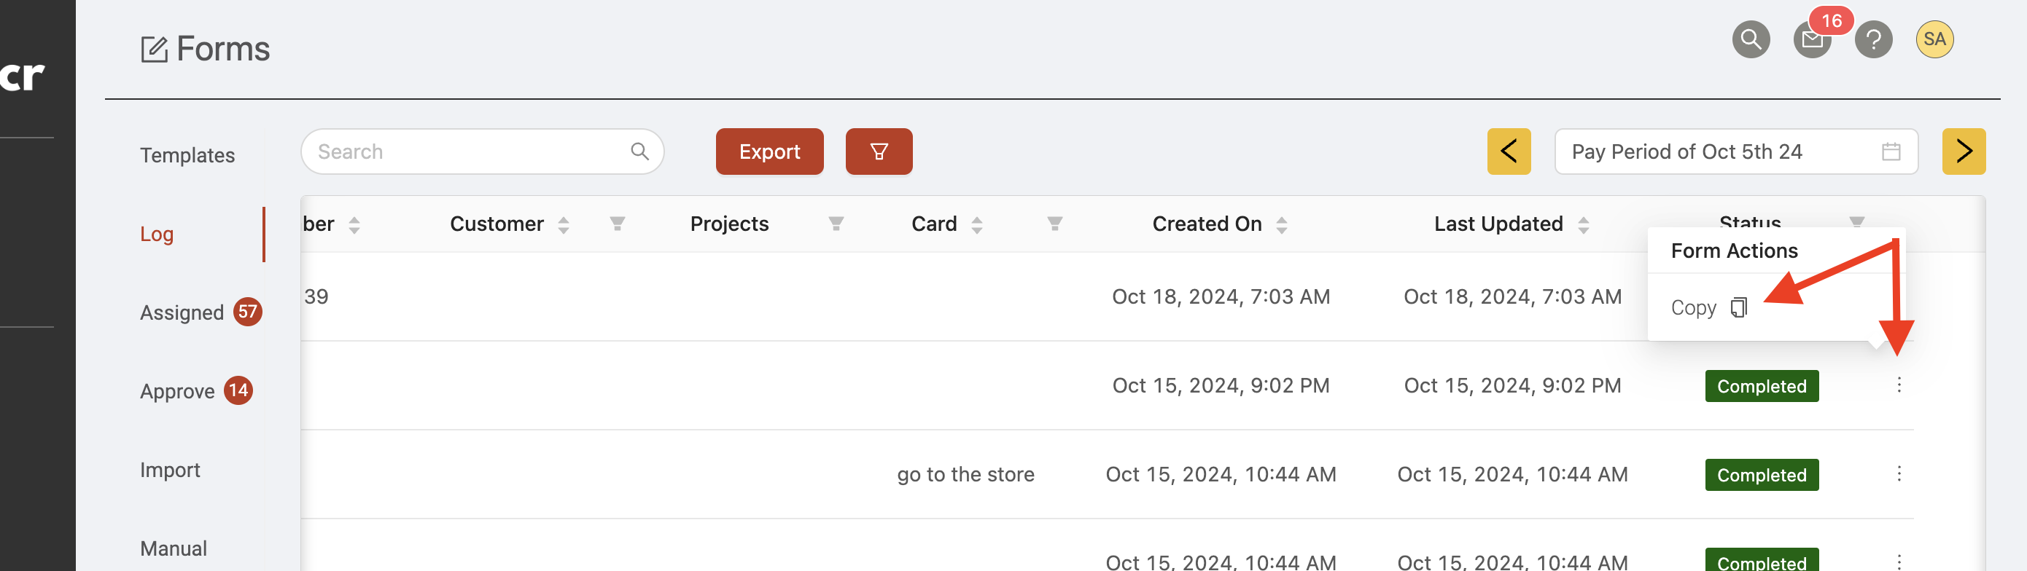Open the Templates section

click(x=187, y=155)
